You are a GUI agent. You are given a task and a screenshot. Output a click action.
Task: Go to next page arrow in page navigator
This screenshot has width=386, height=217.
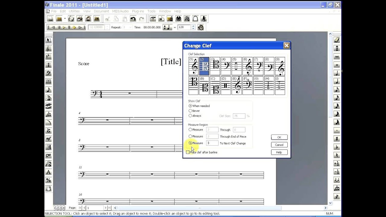(106, 208)
